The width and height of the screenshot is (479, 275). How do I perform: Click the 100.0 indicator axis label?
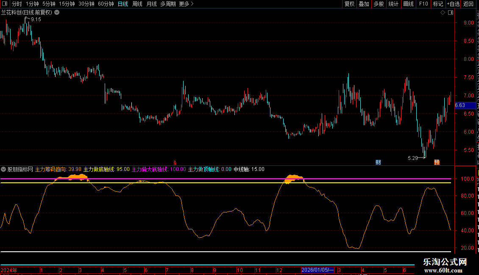pos(468,179)
